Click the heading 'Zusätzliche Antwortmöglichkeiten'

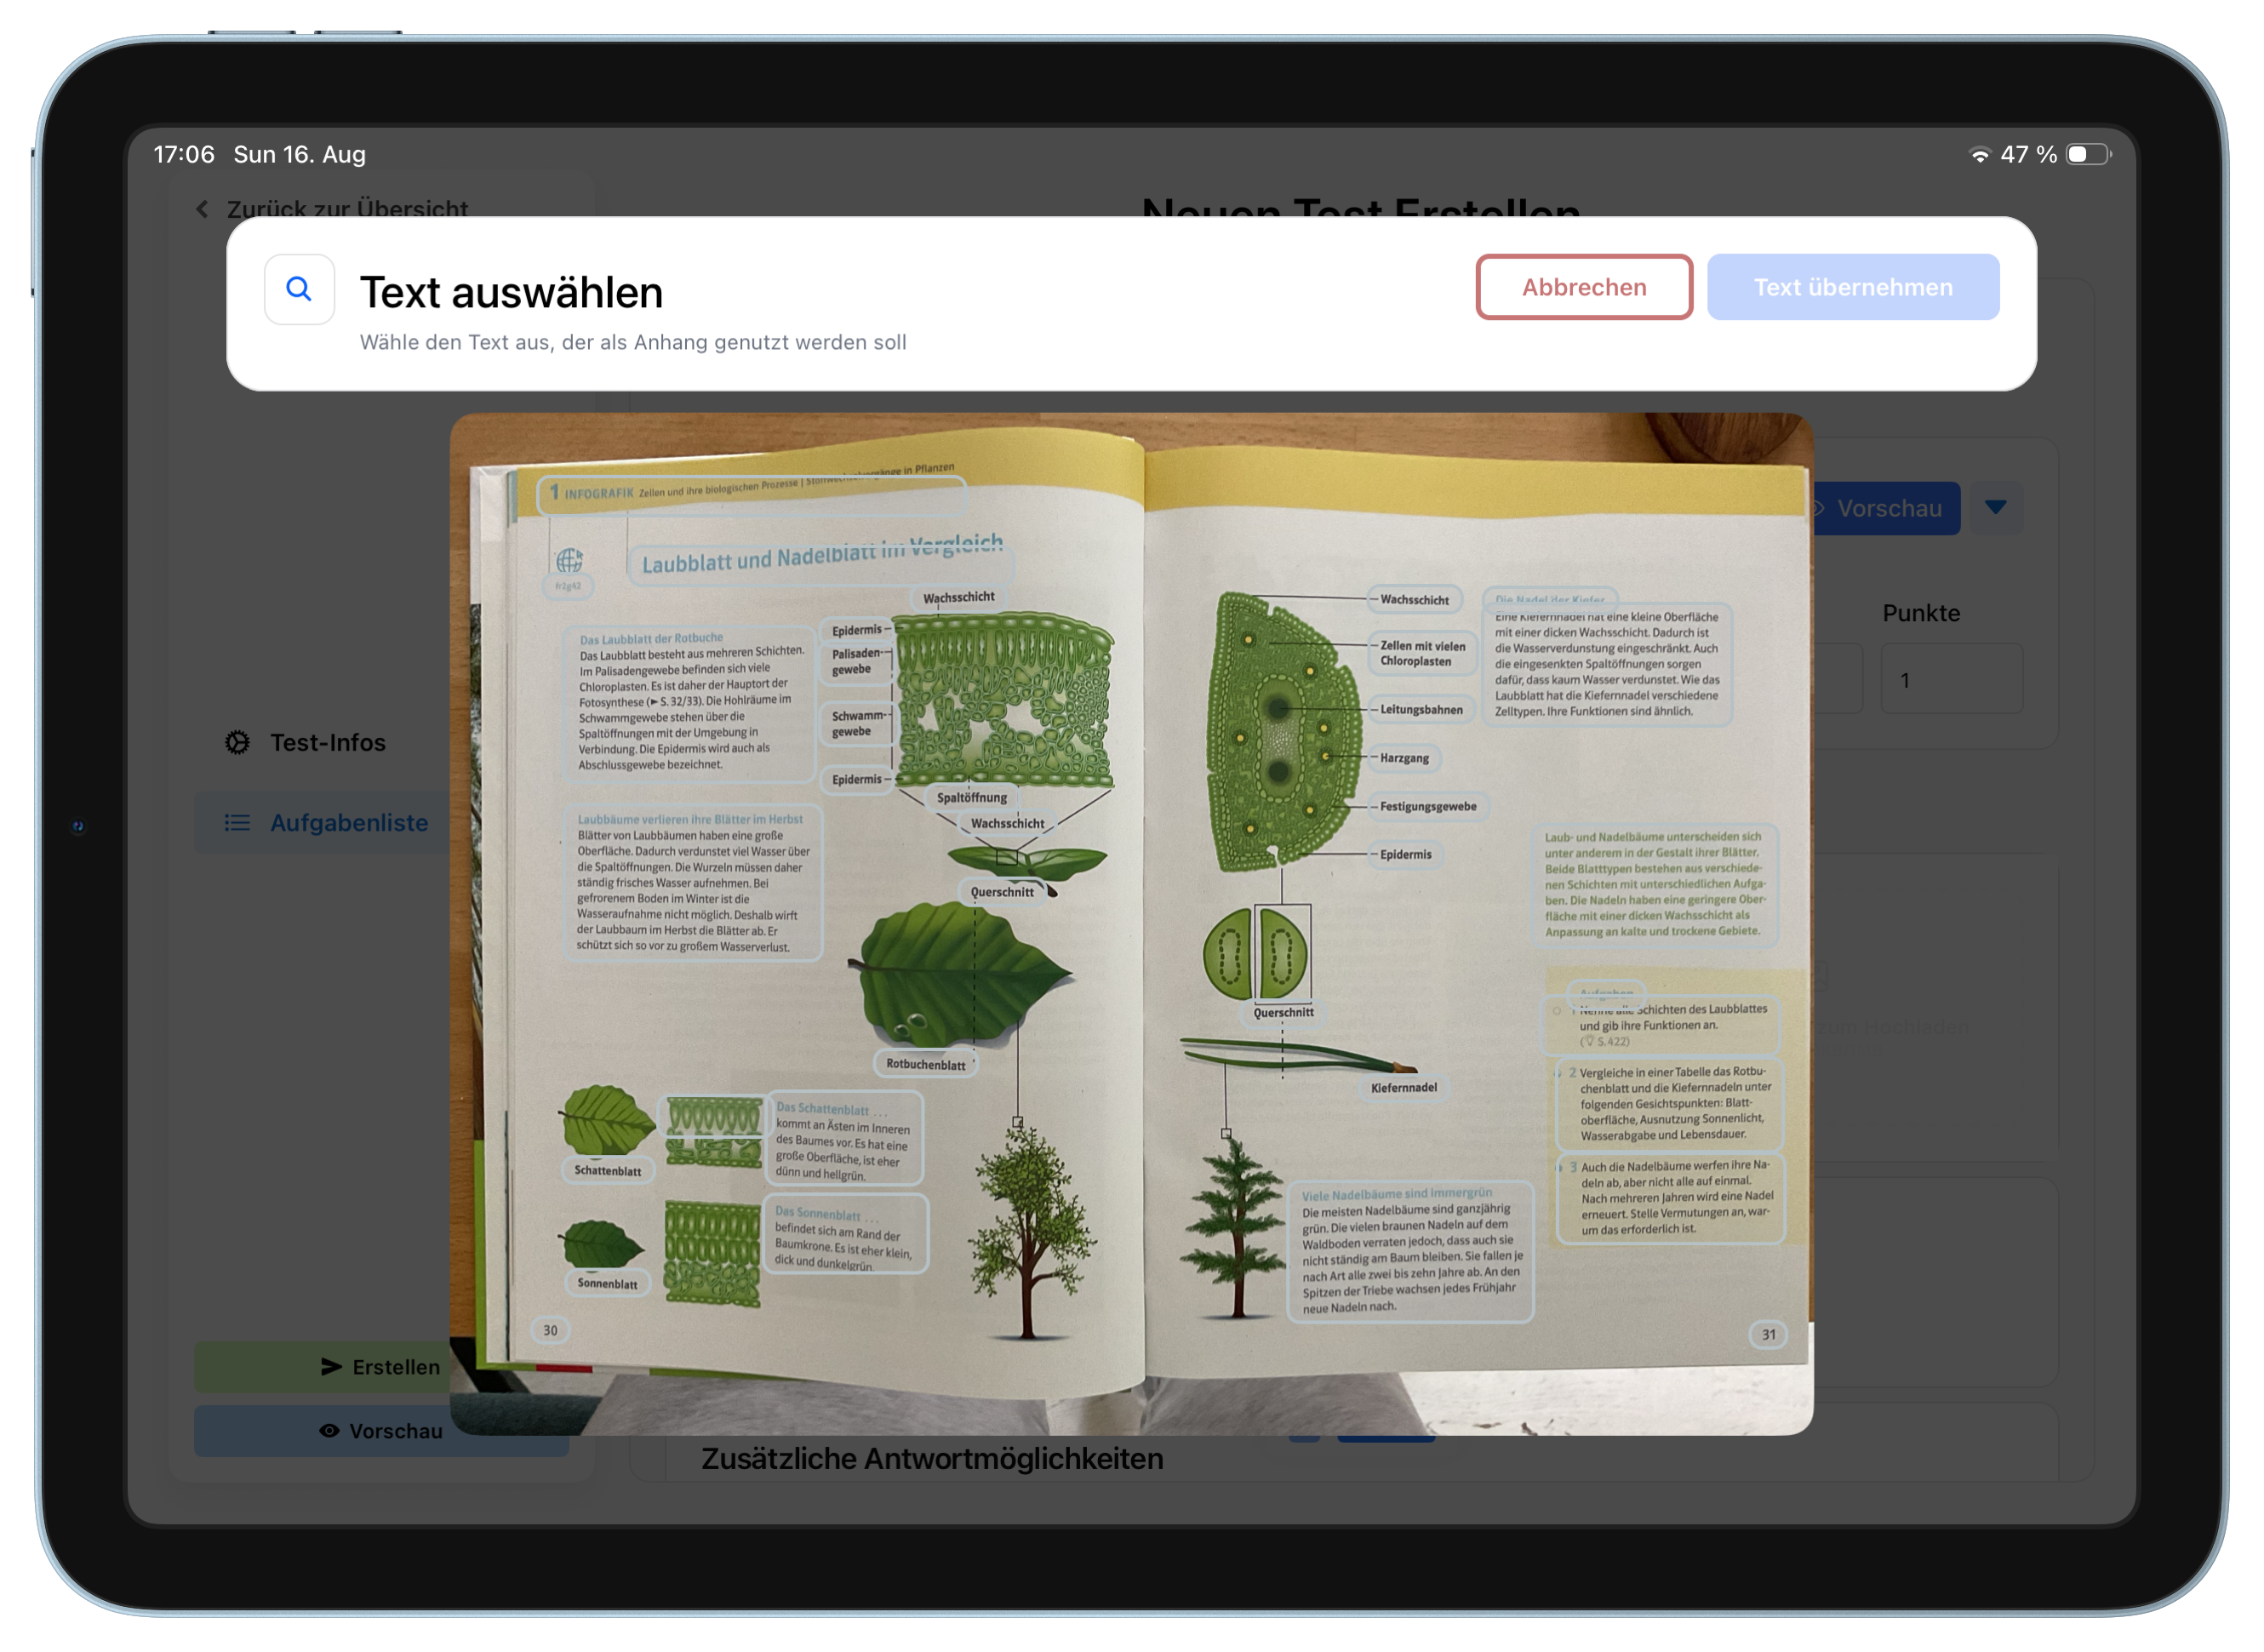[x=932, y=1459]
